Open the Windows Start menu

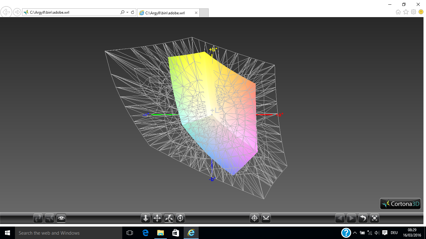[7, 233]
